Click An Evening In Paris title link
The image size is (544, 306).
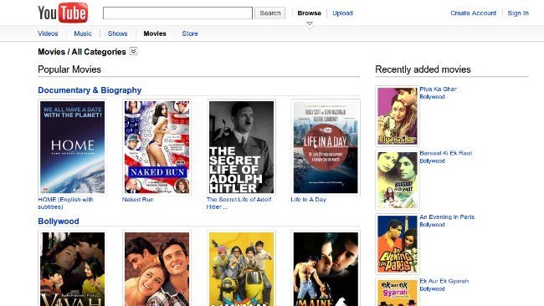tap(447, 217)
